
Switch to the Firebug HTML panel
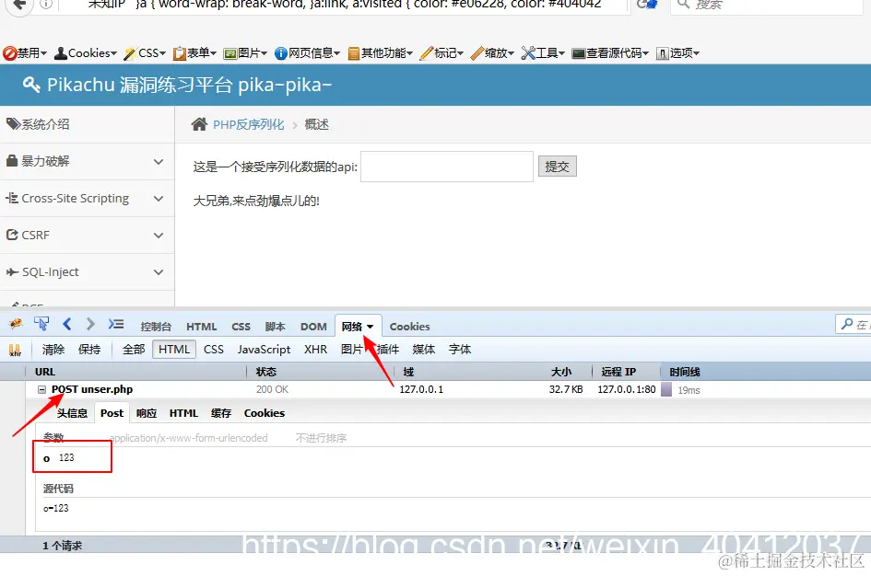click(201, 327)
